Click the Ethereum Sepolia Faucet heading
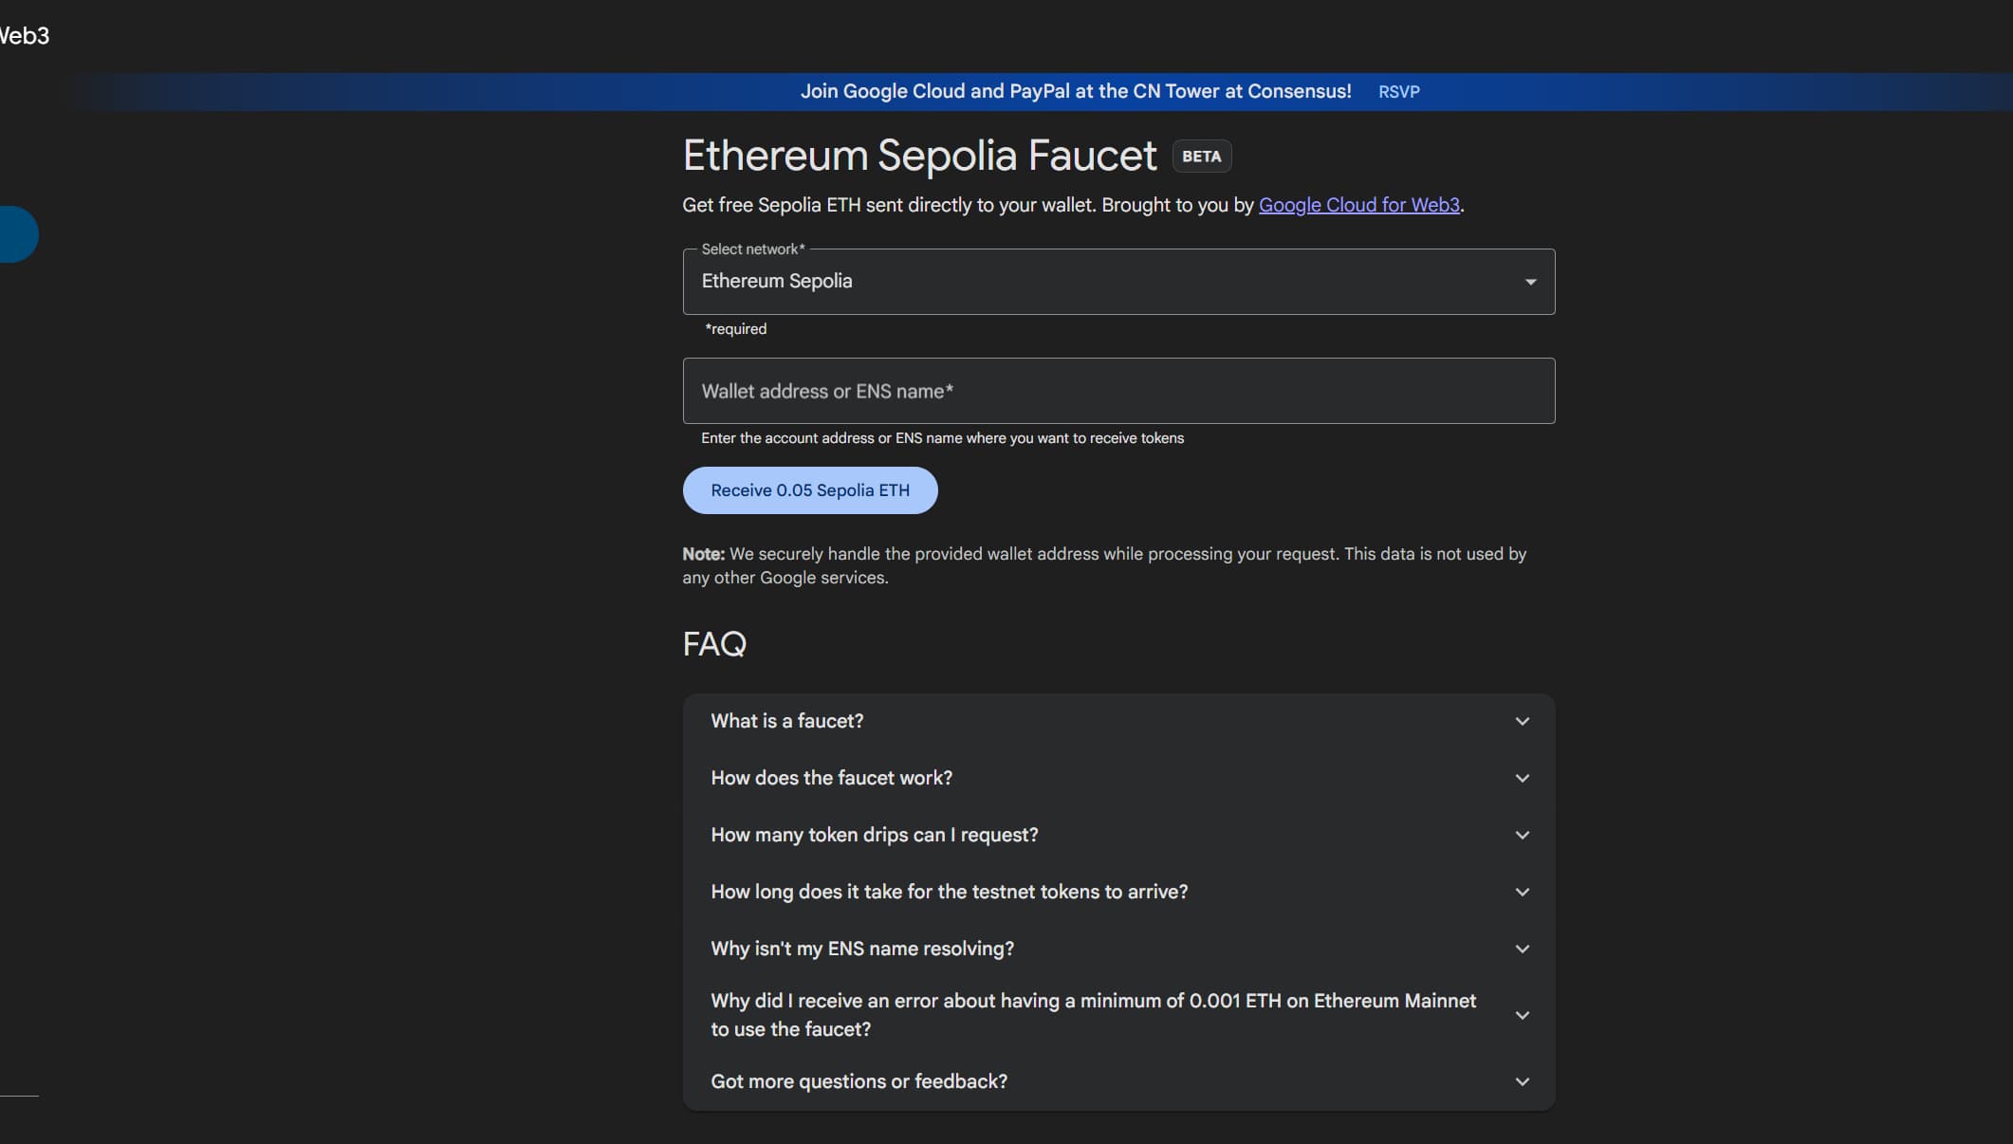Image resolution: width=2013 pixels, height=1144 pixels. pos(918,155)
